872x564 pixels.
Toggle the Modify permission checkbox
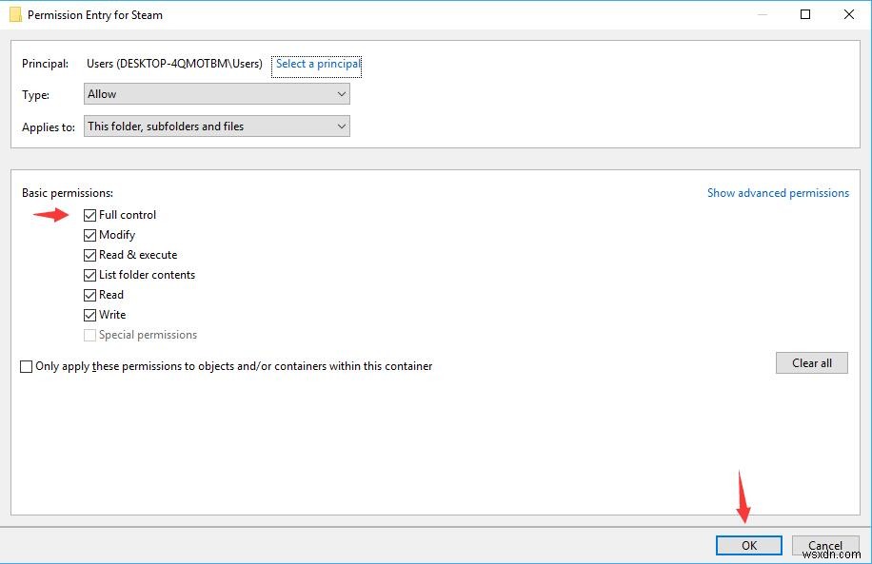click(89, 235)
